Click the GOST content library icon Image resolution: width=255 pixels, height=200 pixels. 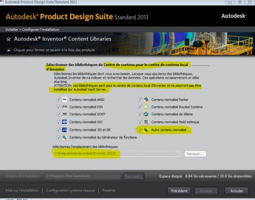pos(64,114)
